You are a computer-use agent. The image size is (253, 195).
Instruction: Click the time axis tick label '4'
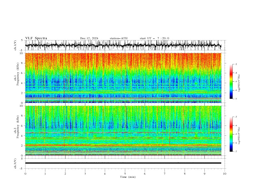click(x=105, y=174)
